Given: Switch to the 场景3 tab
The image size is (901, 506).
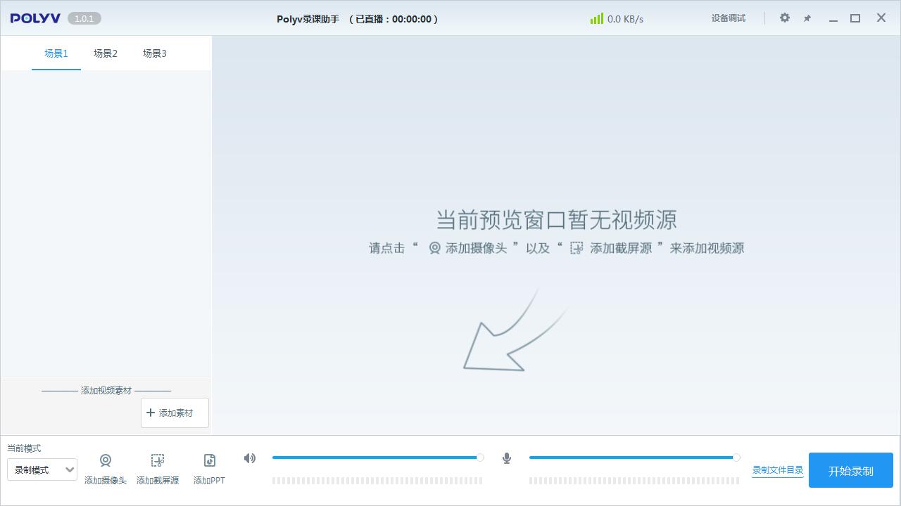Looking at the screenshot, I should tap(154, 53).
